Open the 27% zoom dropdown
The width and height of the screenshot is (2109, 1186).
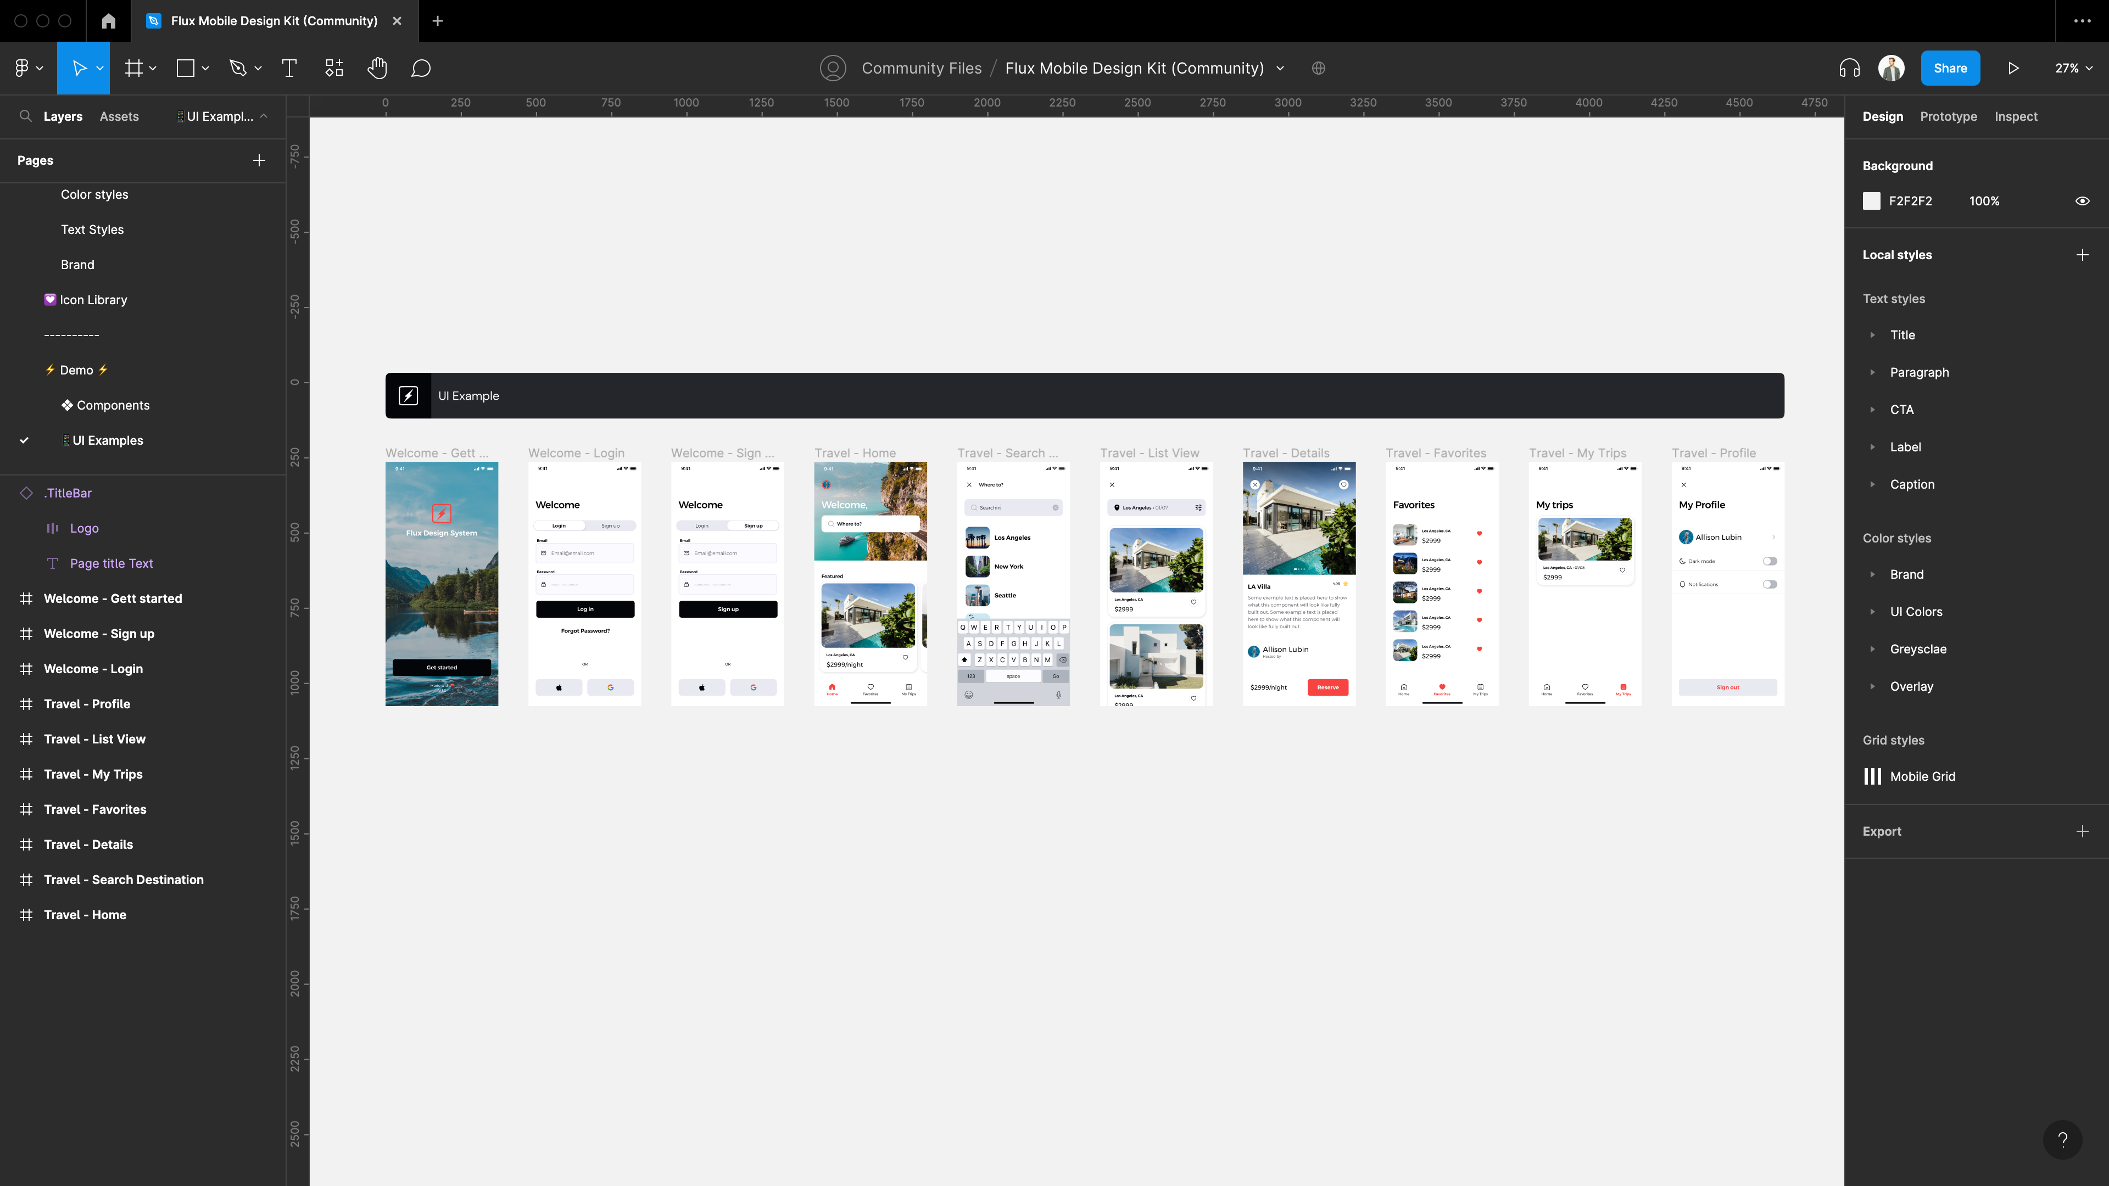(x=2073, y=68)
